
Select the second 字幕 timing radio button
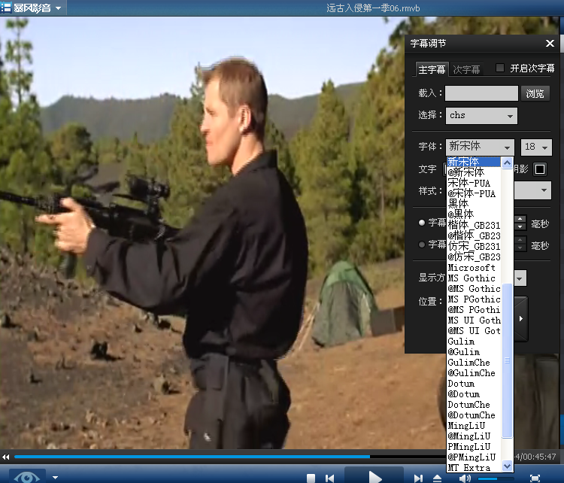click(x=422, y=245)
